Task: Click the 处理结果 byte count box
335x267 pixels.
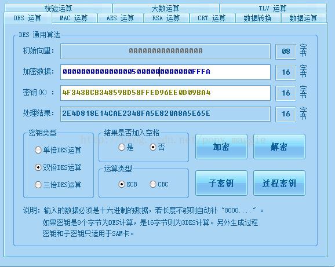Action: coord(286,114)
